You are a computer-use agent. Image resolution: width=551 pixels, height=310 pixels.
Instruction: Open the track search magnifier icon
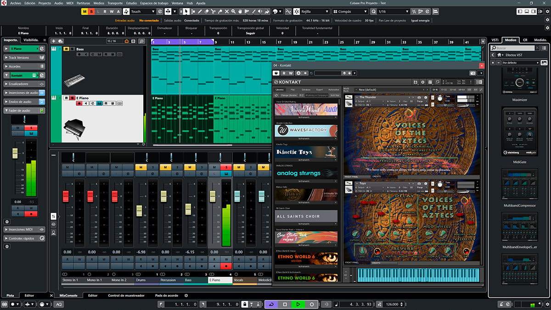[141, 41]
